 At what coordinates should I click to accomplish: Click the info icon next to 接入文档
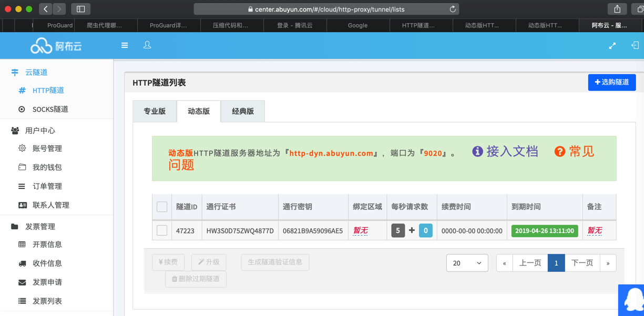pyautogui.click(x=477, y=151)
